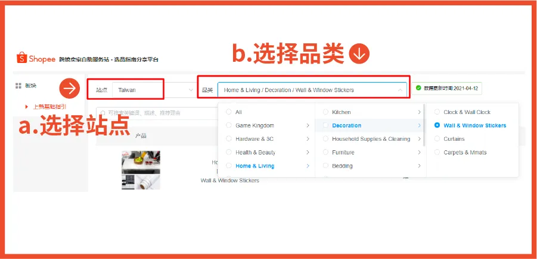
Task: Click the 跨境卖家自助服务站 page title
Action: tap(108, 59)
